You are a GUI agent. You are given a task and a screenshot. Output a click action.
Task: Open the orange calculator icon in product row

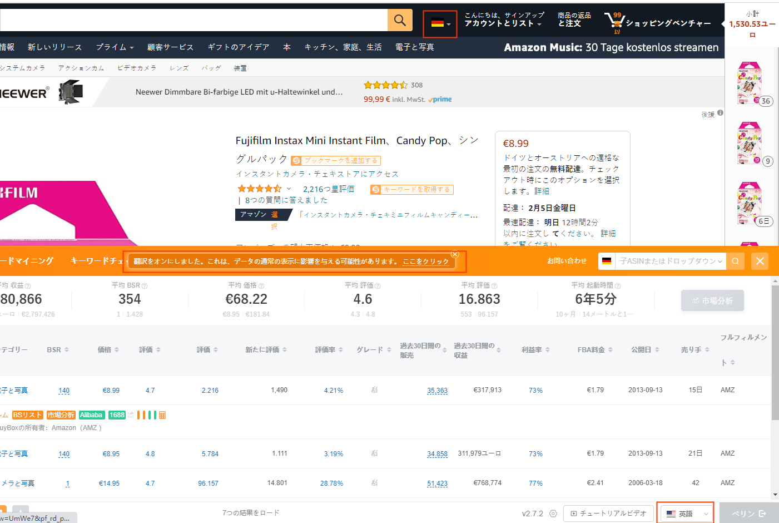click(162, 415)
